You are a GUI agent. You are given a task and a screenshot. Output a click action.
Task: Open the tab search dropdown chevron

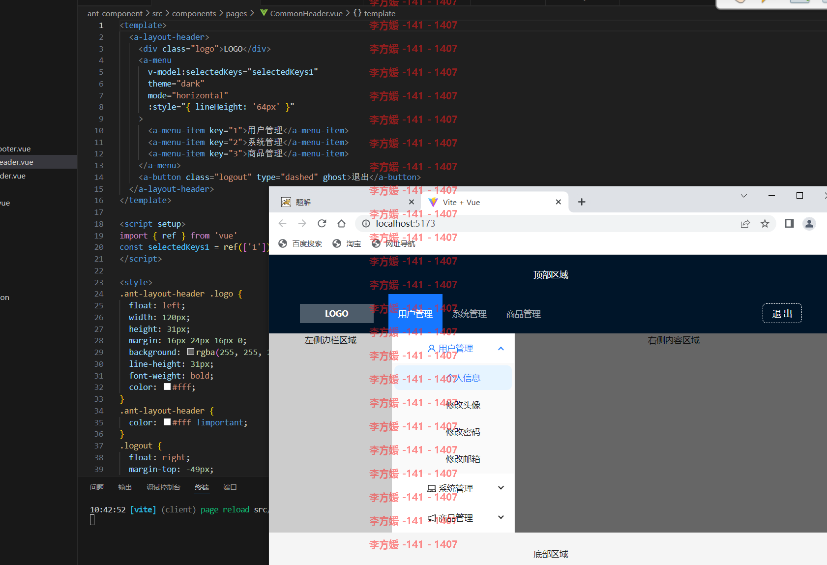(x=744, y=195)
